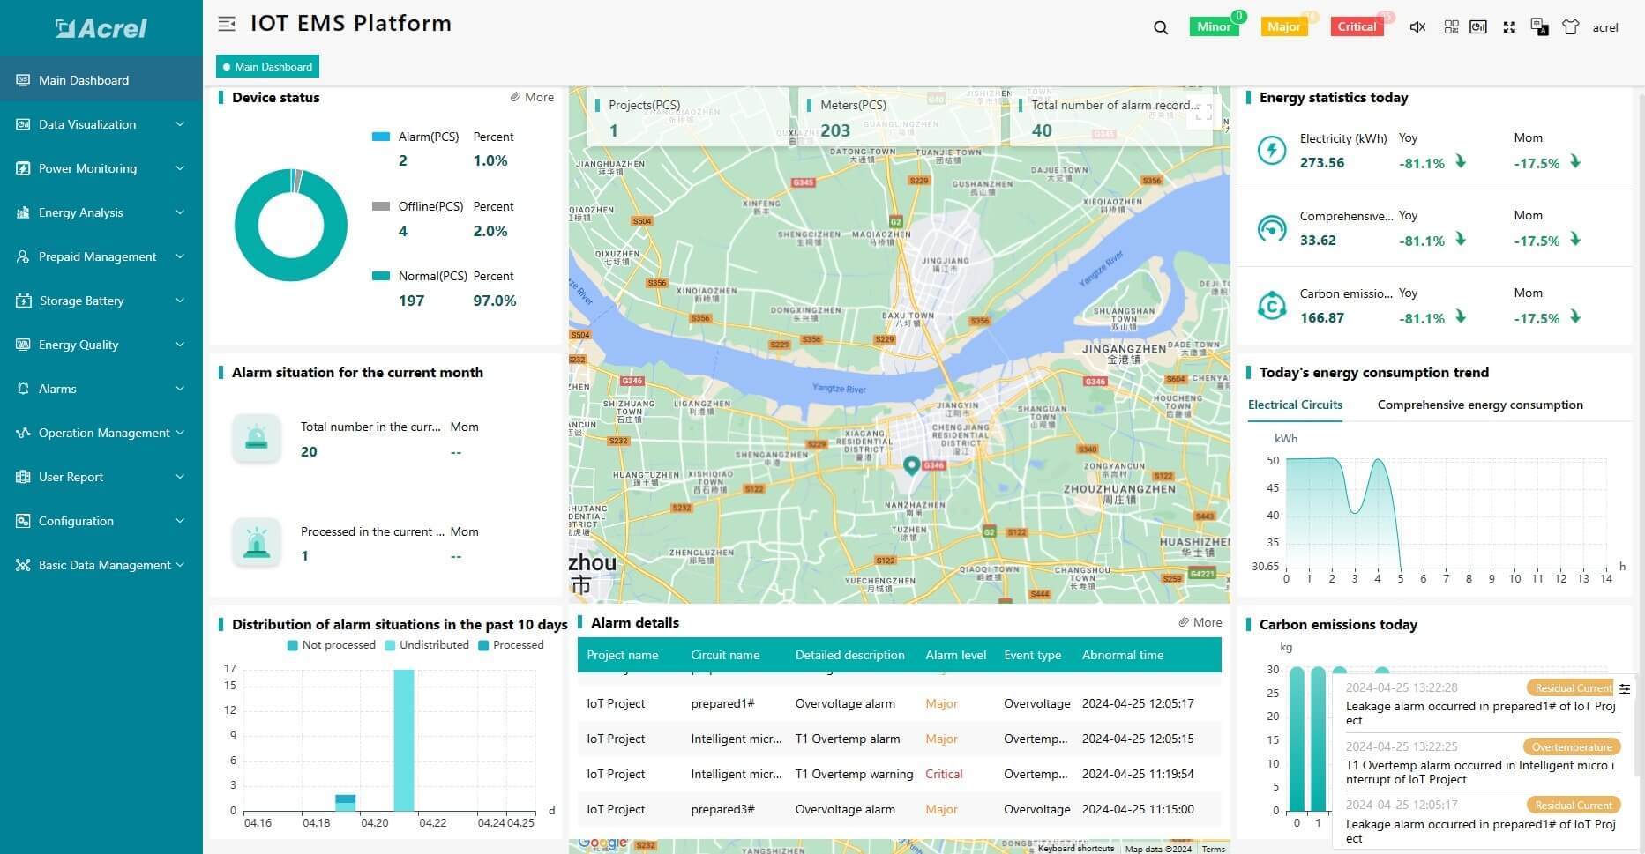The width and height of the screenshot is (1645, 854).
Task: Open More link in Device status
Action: pos(532,97)
